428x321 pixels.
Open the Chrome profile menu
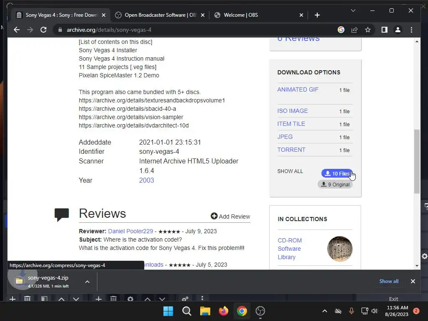click(x=398, y=30)
